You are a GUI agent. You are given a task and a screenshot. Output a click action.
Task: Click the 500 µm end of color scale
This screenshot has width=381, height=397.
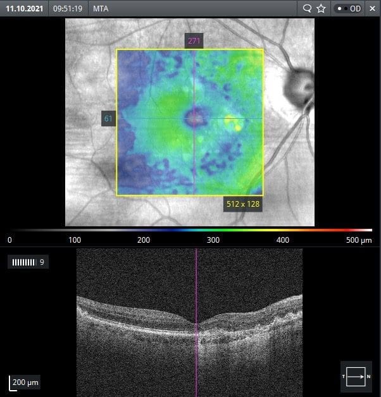pyautogui.click(x=358, y=241)
